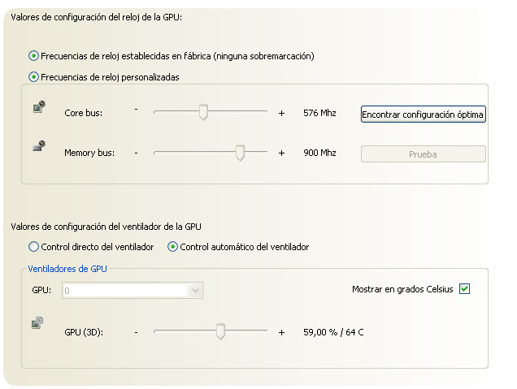Click the Memory bus chip icon

point(38,147)
